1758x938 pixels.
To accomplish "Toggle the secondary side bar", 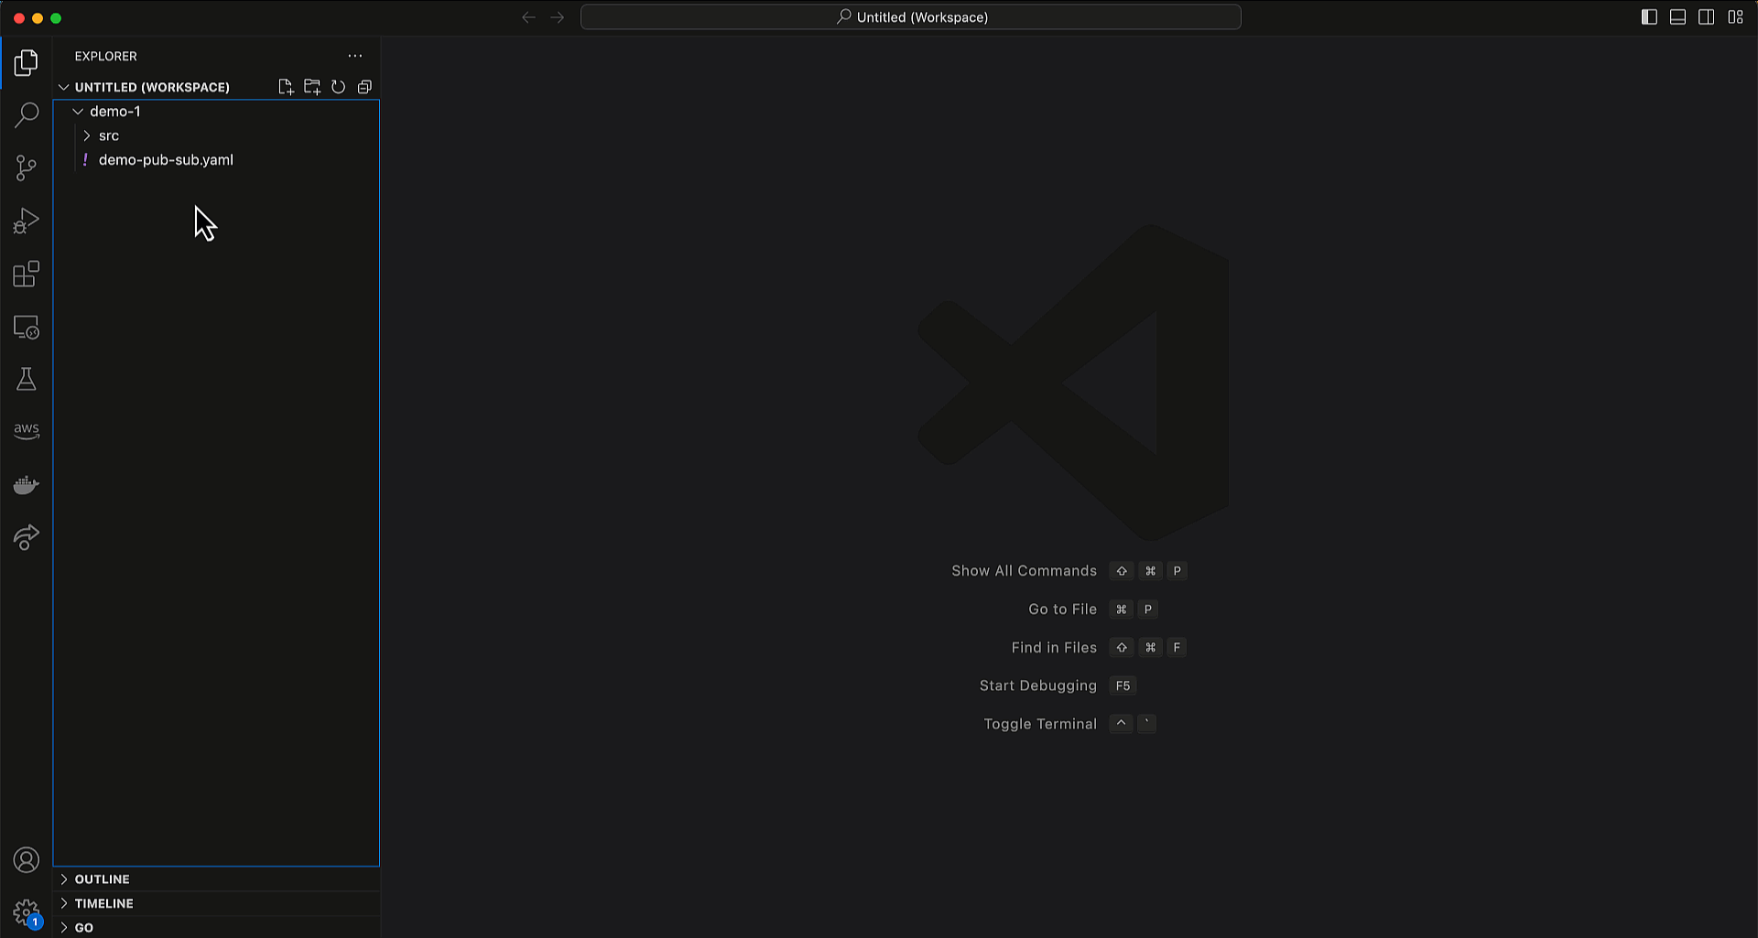I will coord(1707,17).
